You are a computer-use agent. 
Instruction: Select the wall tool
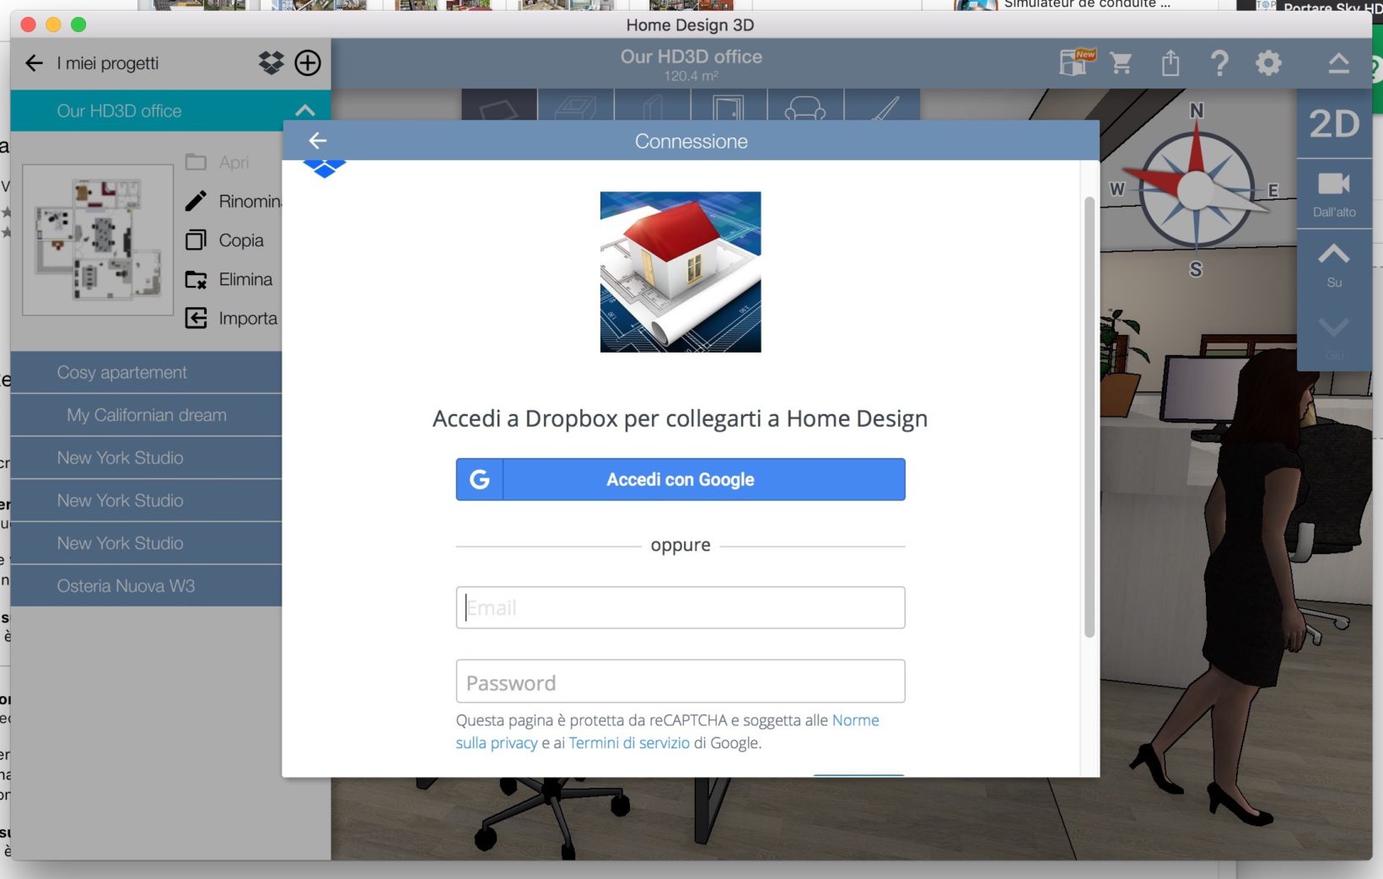(x=653, y=105)
